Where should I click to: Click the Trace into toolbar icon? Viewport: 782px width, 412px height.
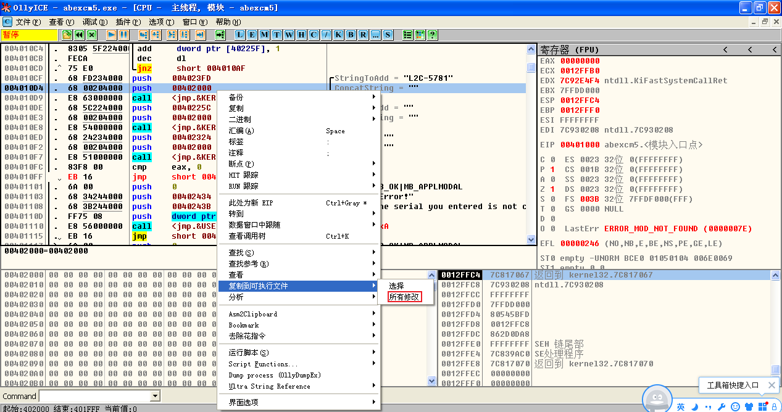coord(171,35)
